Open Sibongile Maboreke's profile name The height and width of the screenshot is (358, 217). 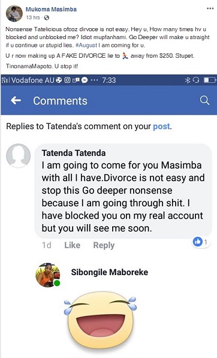110,272
